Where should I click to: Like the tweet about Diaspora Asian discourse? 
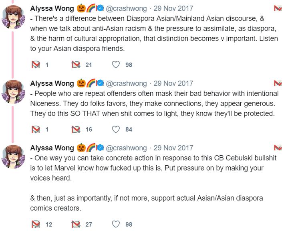[x=116, y=65]
